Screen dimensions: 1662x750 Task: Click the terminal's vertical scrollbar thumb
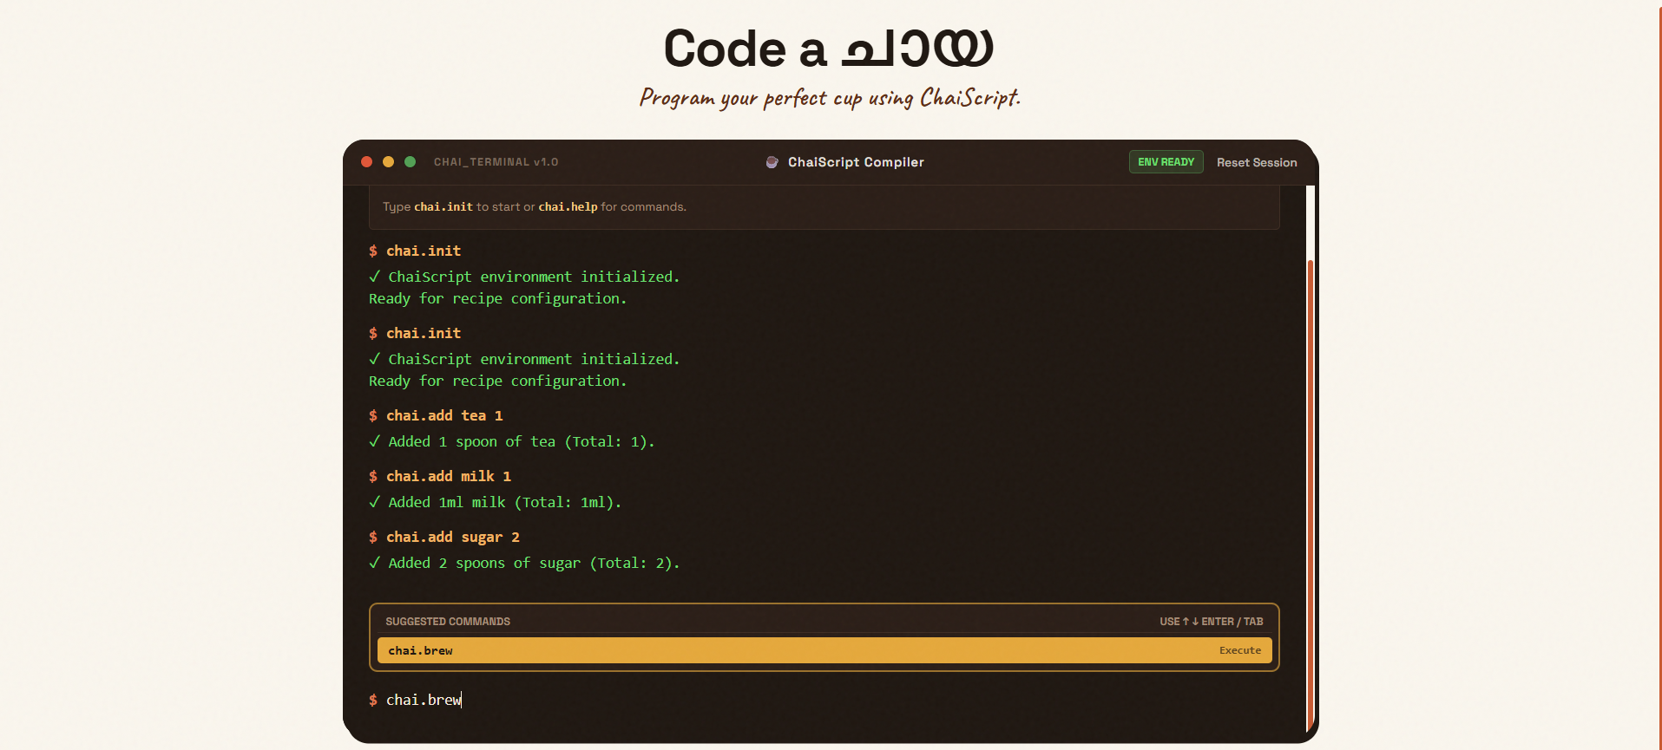(x=1311, y=494)
